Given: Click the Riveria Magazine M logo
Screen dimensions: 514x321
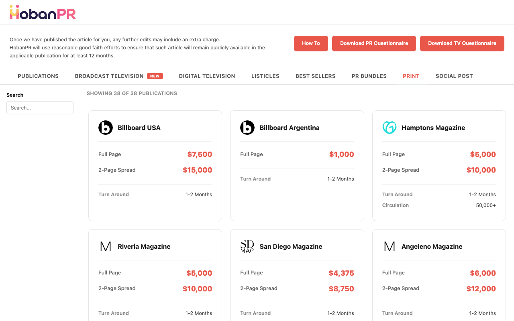Looking at the screenshot, I should (x=106, y=246).
